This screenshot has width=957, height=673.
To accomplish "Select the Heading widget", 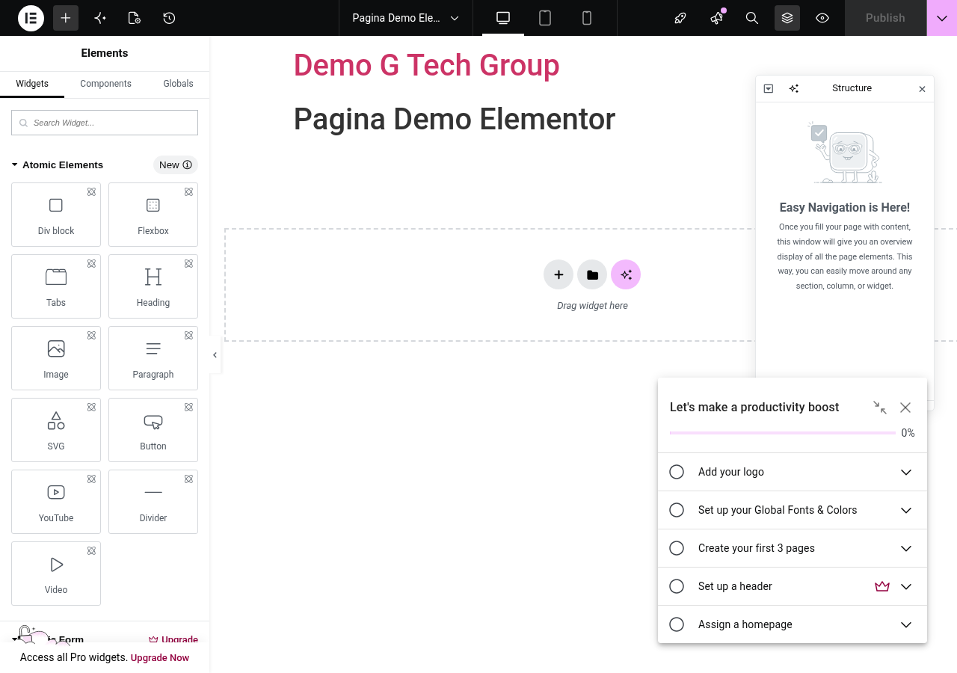I will (153, 286).
